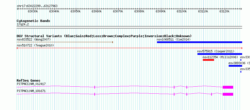Click the 63100k ruler tick label
Screen dimensions: 250x110
(182, 11)
